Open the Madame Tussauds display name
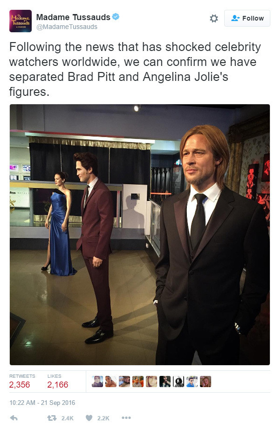The width and height of the screenshot is (275, 425). tap(73, 17)
